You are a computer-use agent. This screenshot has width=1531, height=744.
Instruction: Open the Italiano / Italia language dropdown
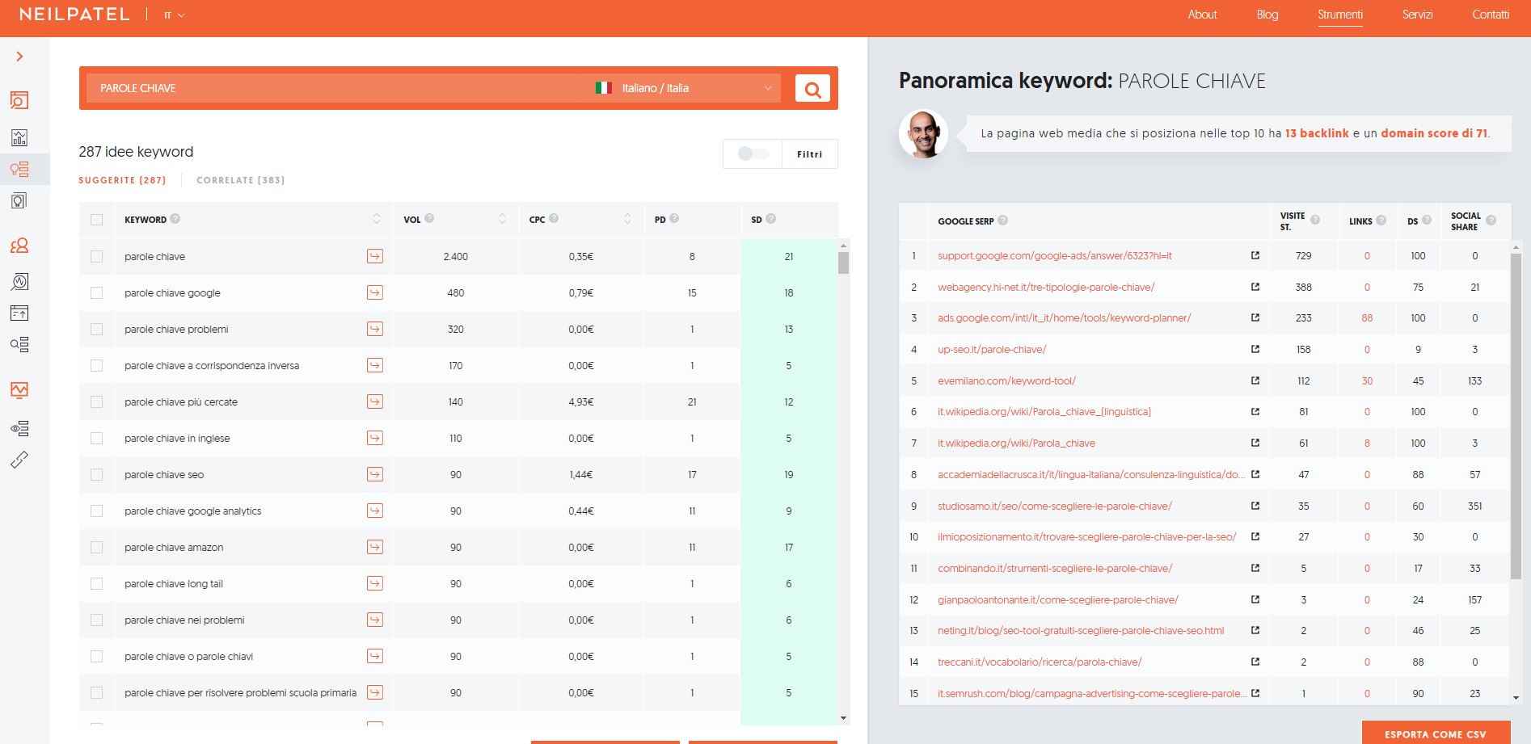pyautogui.click(x=684, y=88)
